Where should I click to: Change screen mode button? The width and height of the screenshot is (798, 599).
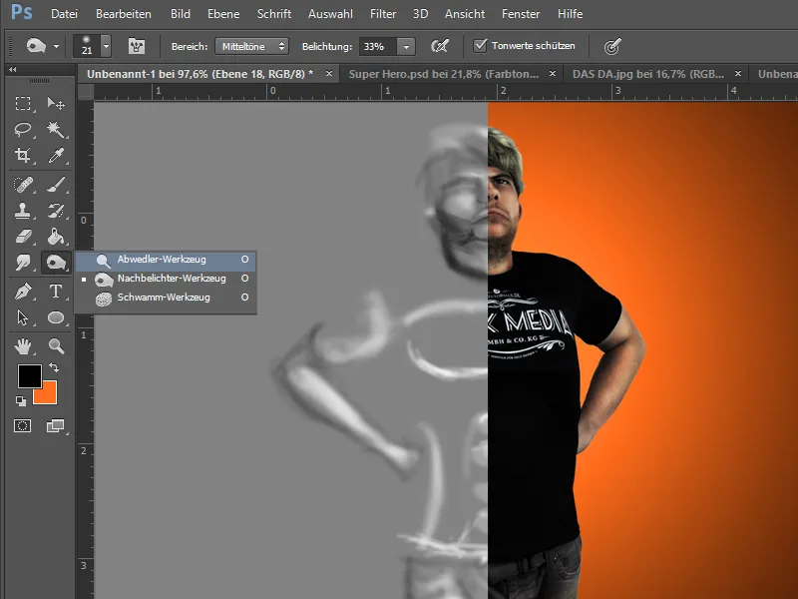tap(56, 425)
